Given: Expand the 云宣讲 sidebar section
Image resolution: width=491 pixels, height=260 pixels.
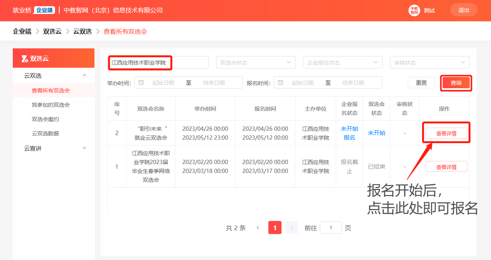Looking at the screenshot, I should click(x=84, y=148).
